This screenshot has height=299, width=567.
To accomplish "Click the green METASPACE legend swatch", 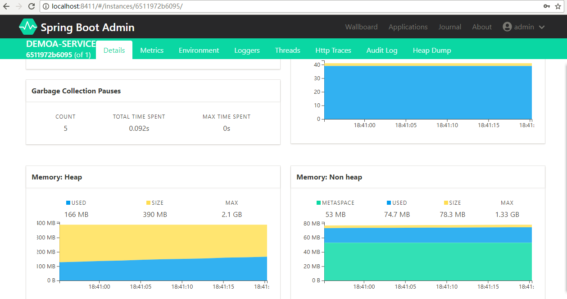I will (x=319, y=203).
